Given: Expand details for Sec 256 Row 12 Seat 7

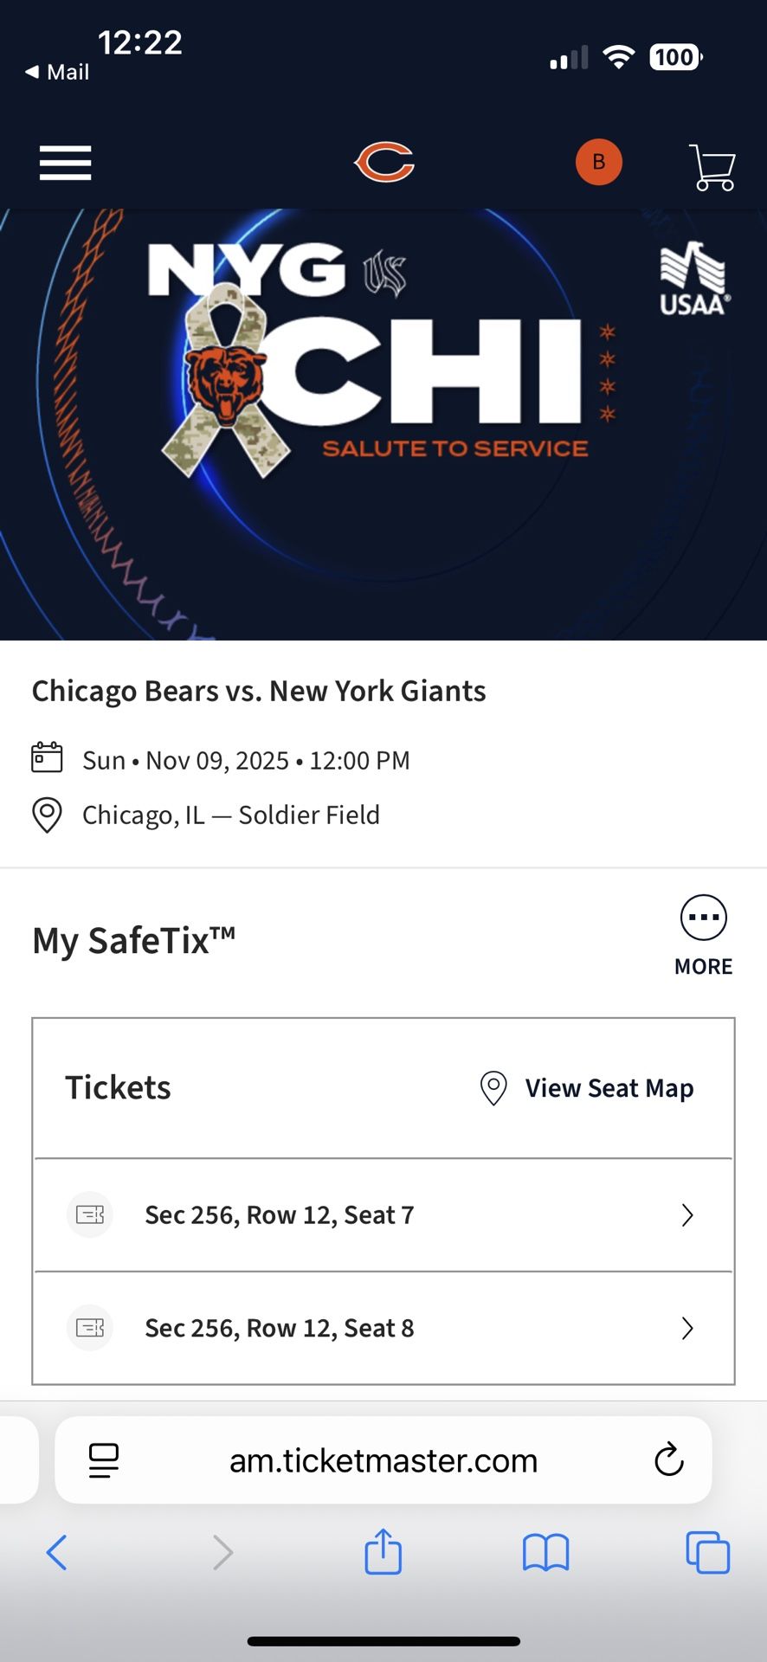Looking at the screenshot, I should coord(687,1214).
